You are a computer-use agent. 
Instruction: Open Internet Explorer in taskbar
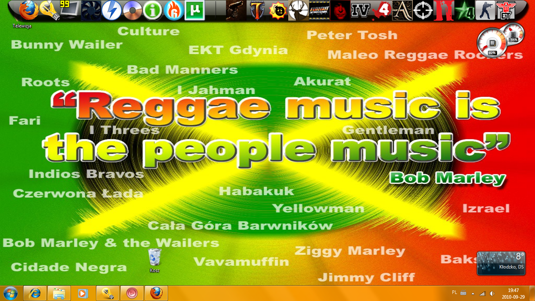(x=35, y=293)
